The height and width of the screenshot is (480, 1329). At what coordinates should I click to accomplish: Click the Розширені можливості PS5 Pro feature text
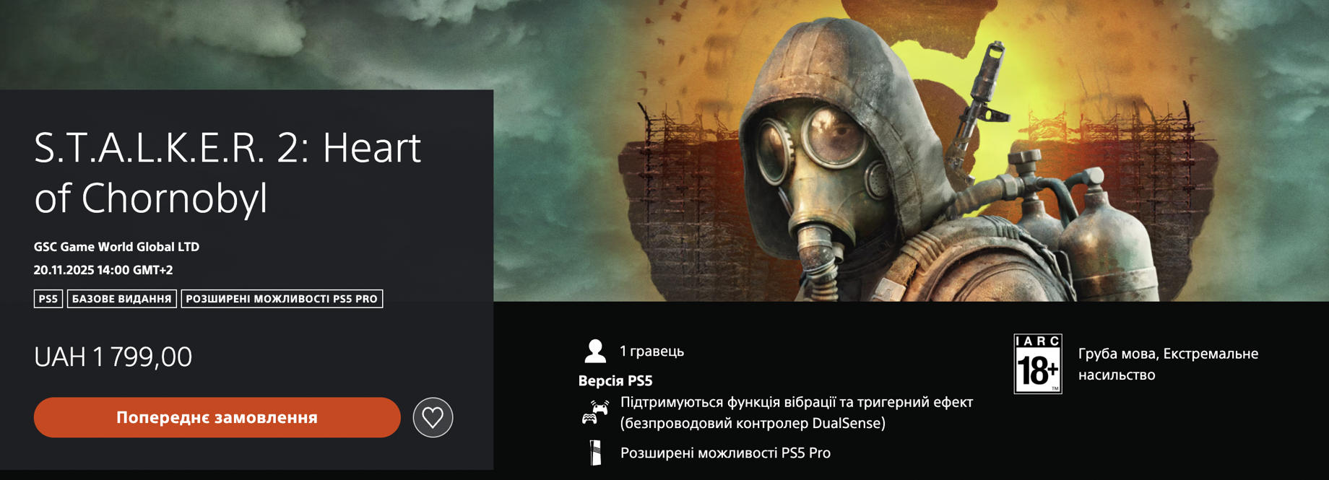pos(725,453)
